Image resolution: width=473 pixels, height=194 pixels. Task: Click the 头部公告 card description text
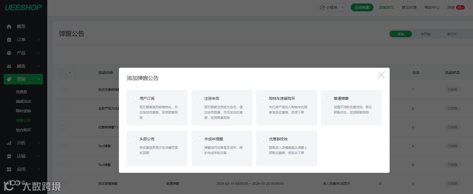point(159,150)
